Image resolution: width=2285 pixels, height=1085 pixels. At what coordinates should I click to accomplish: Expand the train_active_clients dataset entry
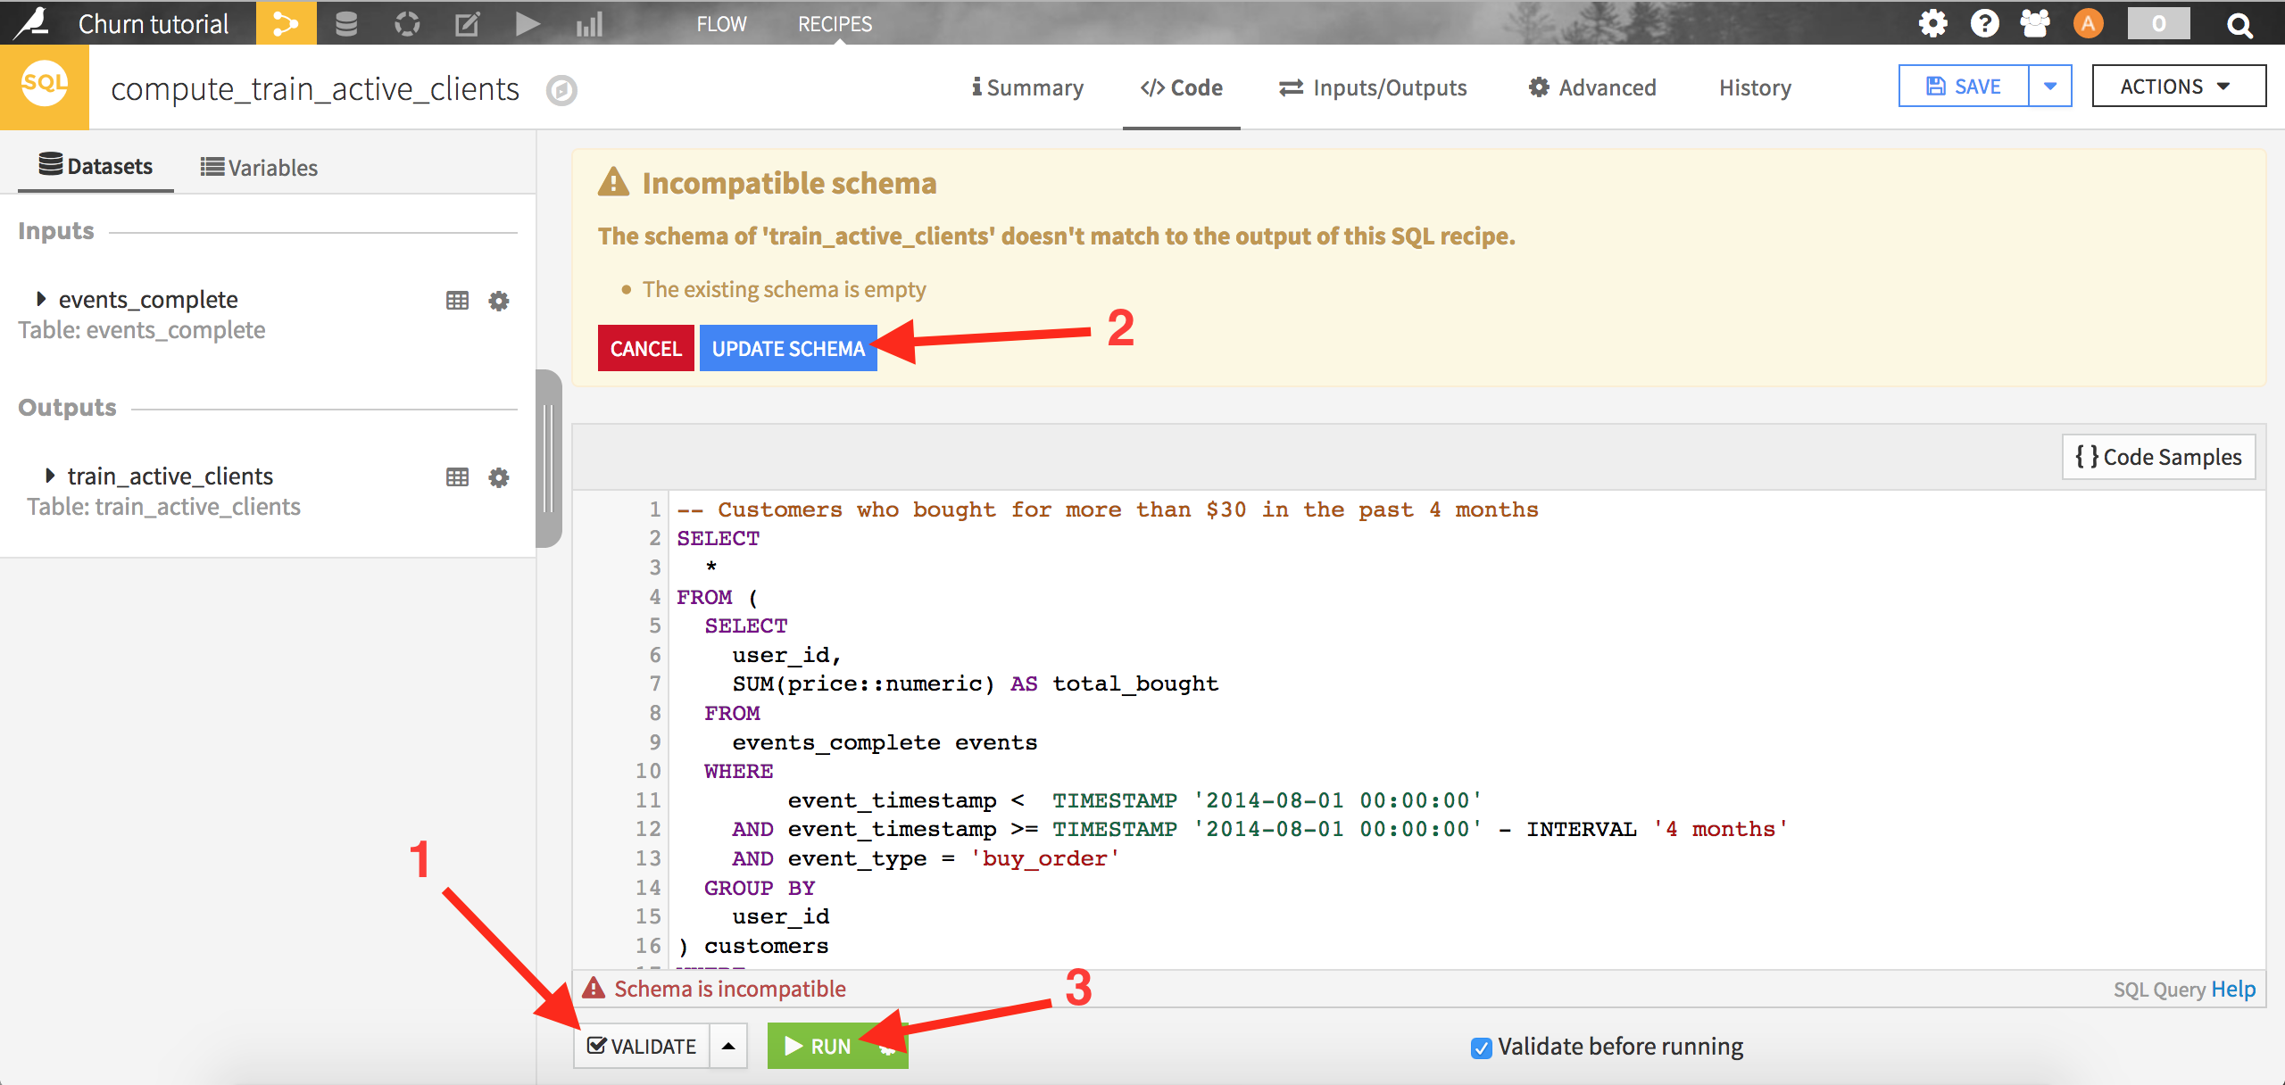[50, 476]
